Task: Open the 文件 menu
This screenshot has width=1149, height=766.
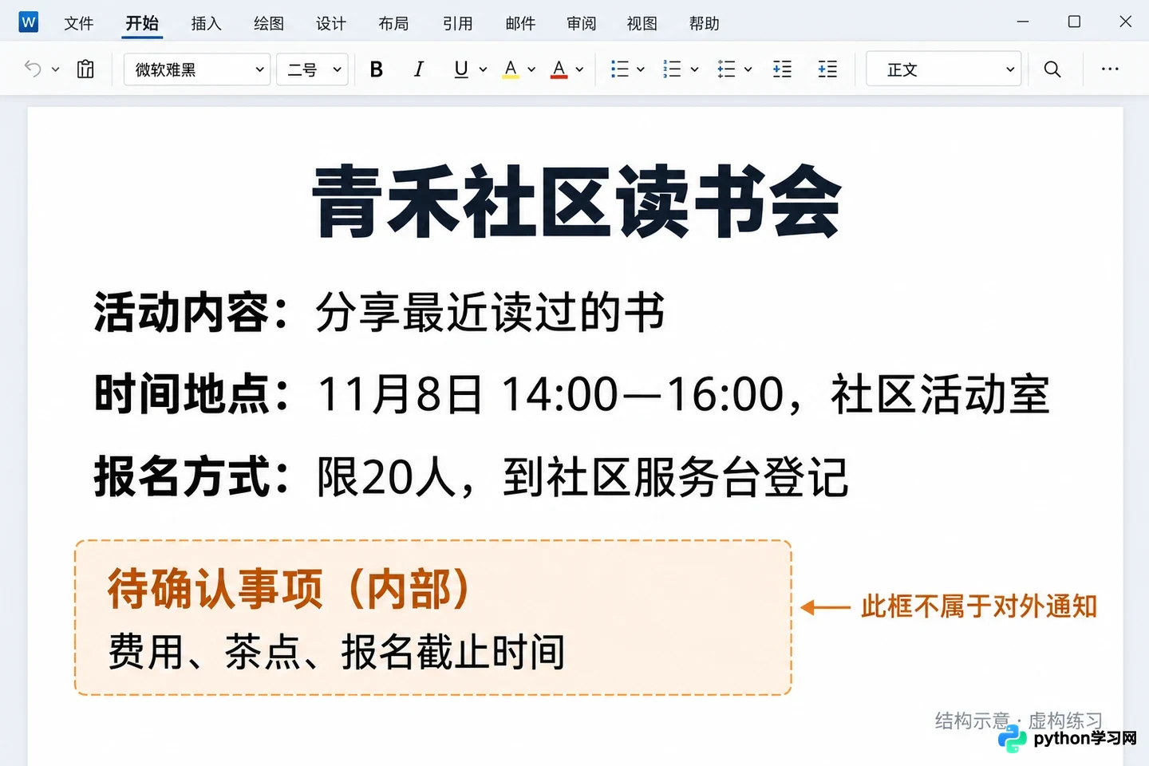Action: [x=79, y=23]
